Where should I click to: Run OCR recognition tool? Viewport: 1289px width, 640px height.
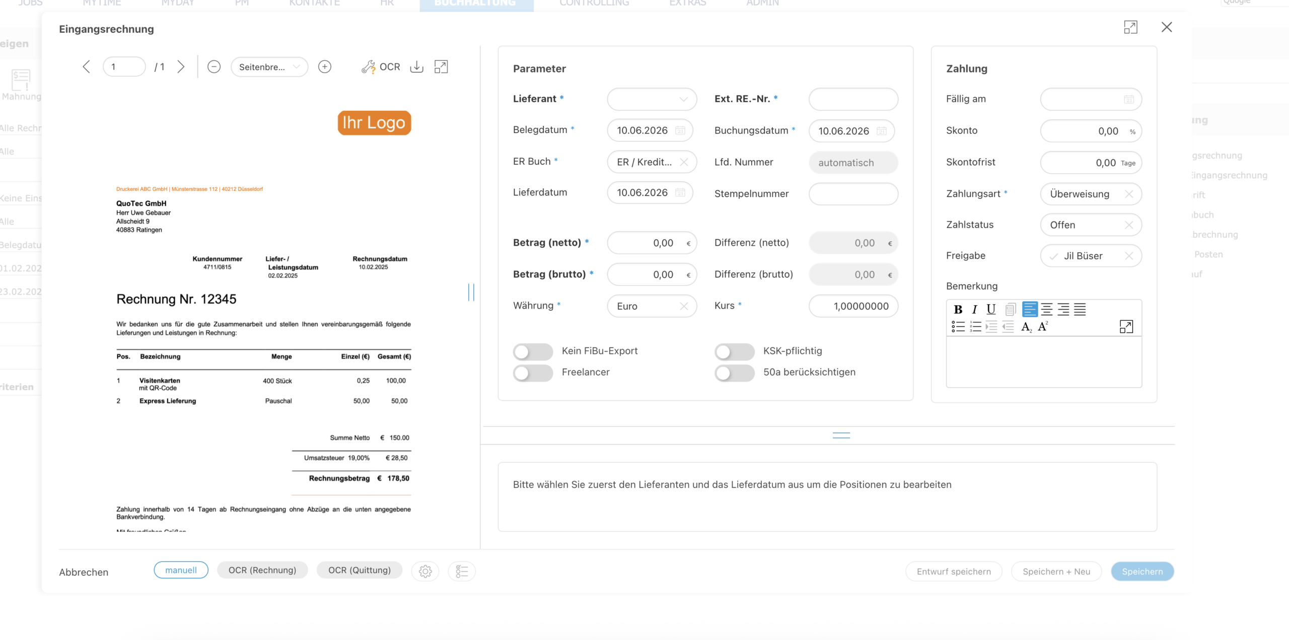381,66
